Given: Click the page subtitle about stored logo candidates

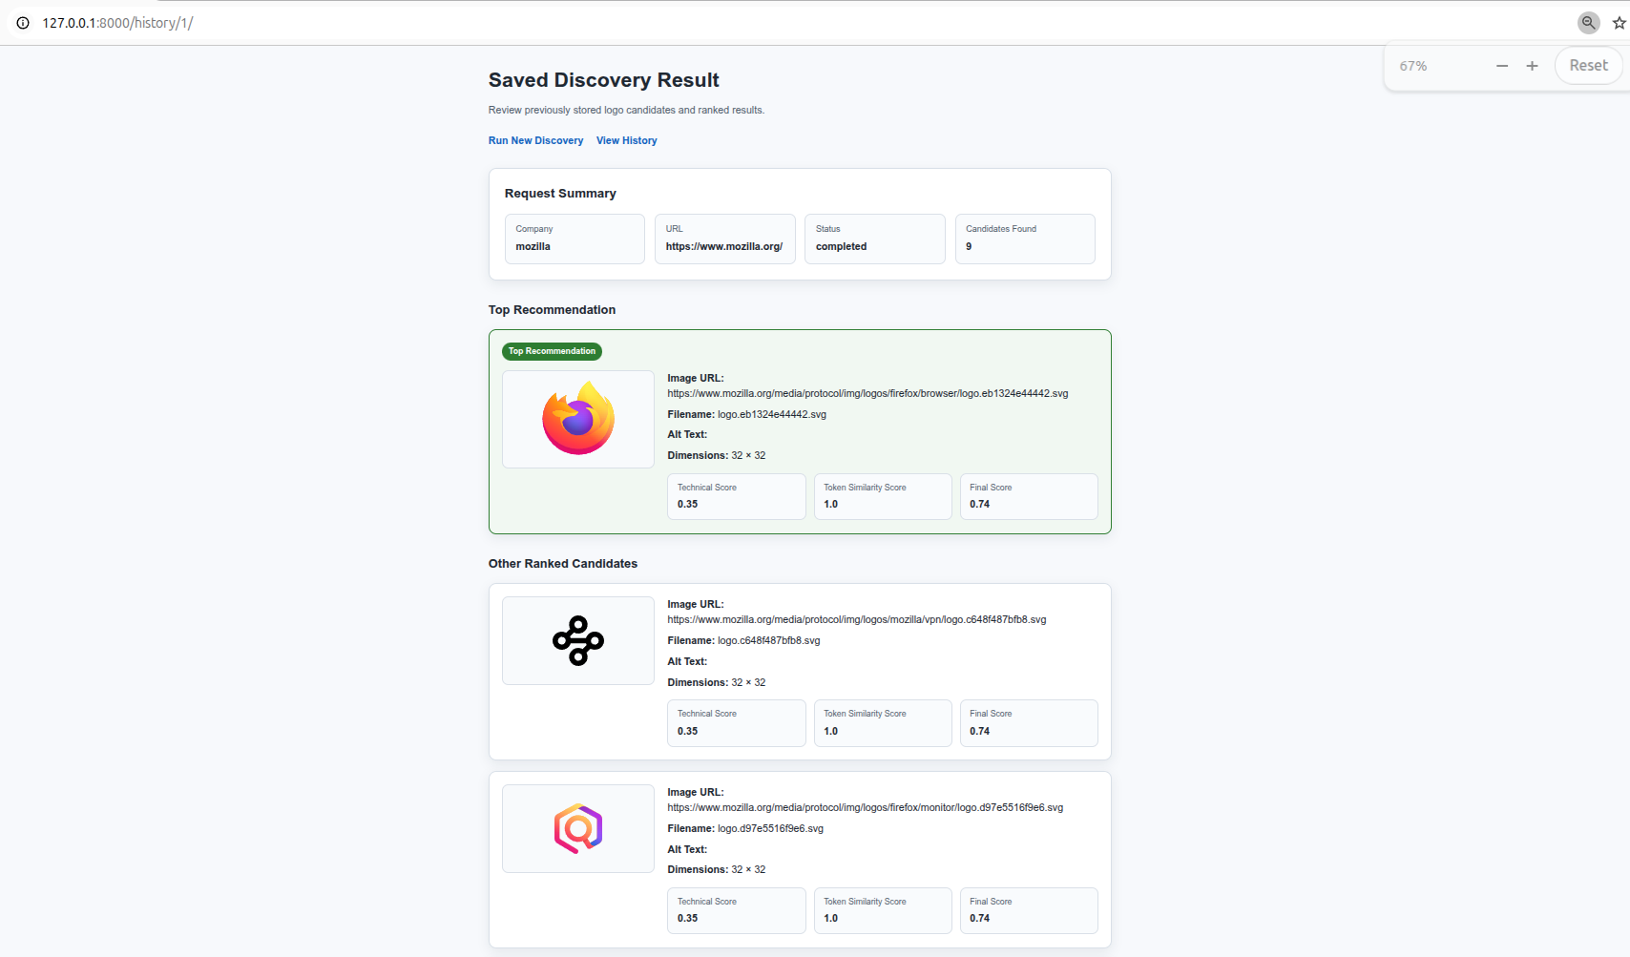Looking at the screenshot, I should coord(626,110).
